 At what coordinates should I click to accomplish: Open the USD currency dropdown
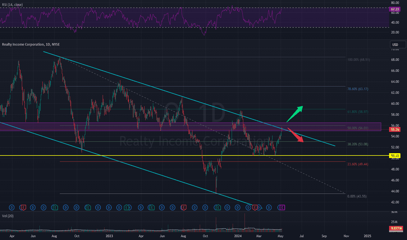[398, 45]
